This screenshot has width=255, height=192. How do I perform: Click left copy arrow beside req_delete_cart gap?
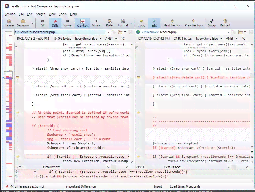coord(18,77)
